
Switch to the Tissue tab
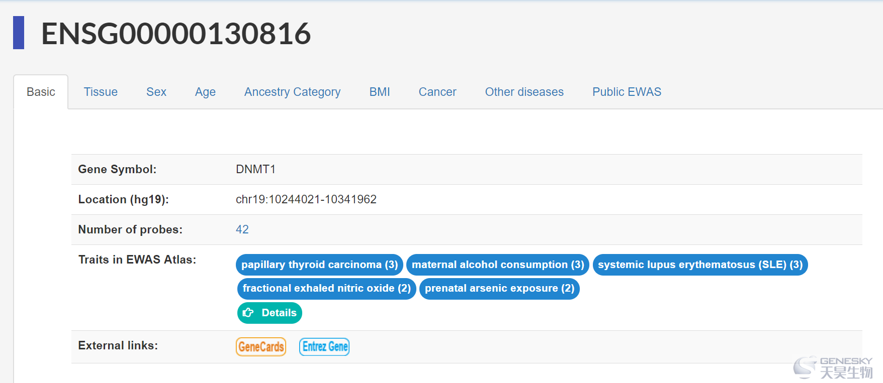tap(101, 92)
